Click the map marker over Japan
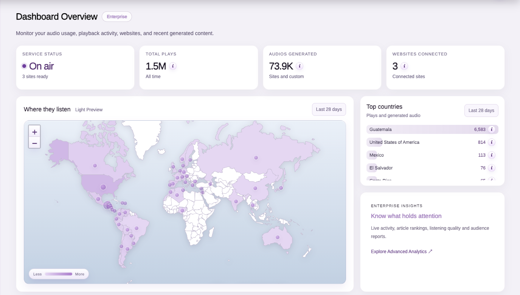The height and width of the screenshot is (295, 520). [281, 188]
